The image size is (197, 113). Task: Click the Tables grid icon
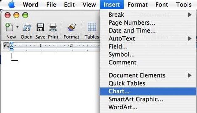click(92, 27)
